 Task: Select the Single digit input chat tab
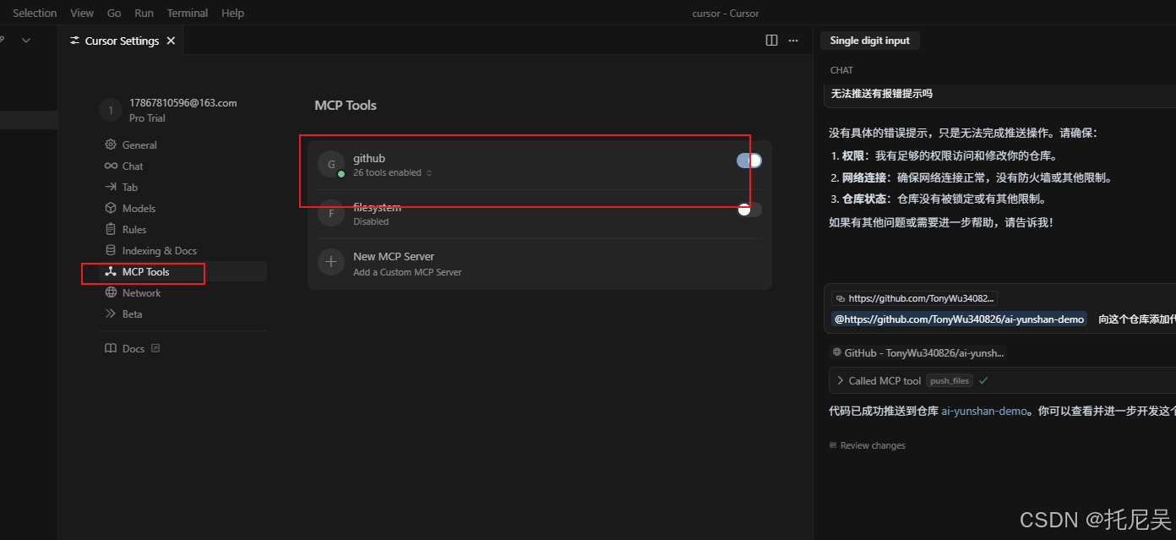coord(869,41)
